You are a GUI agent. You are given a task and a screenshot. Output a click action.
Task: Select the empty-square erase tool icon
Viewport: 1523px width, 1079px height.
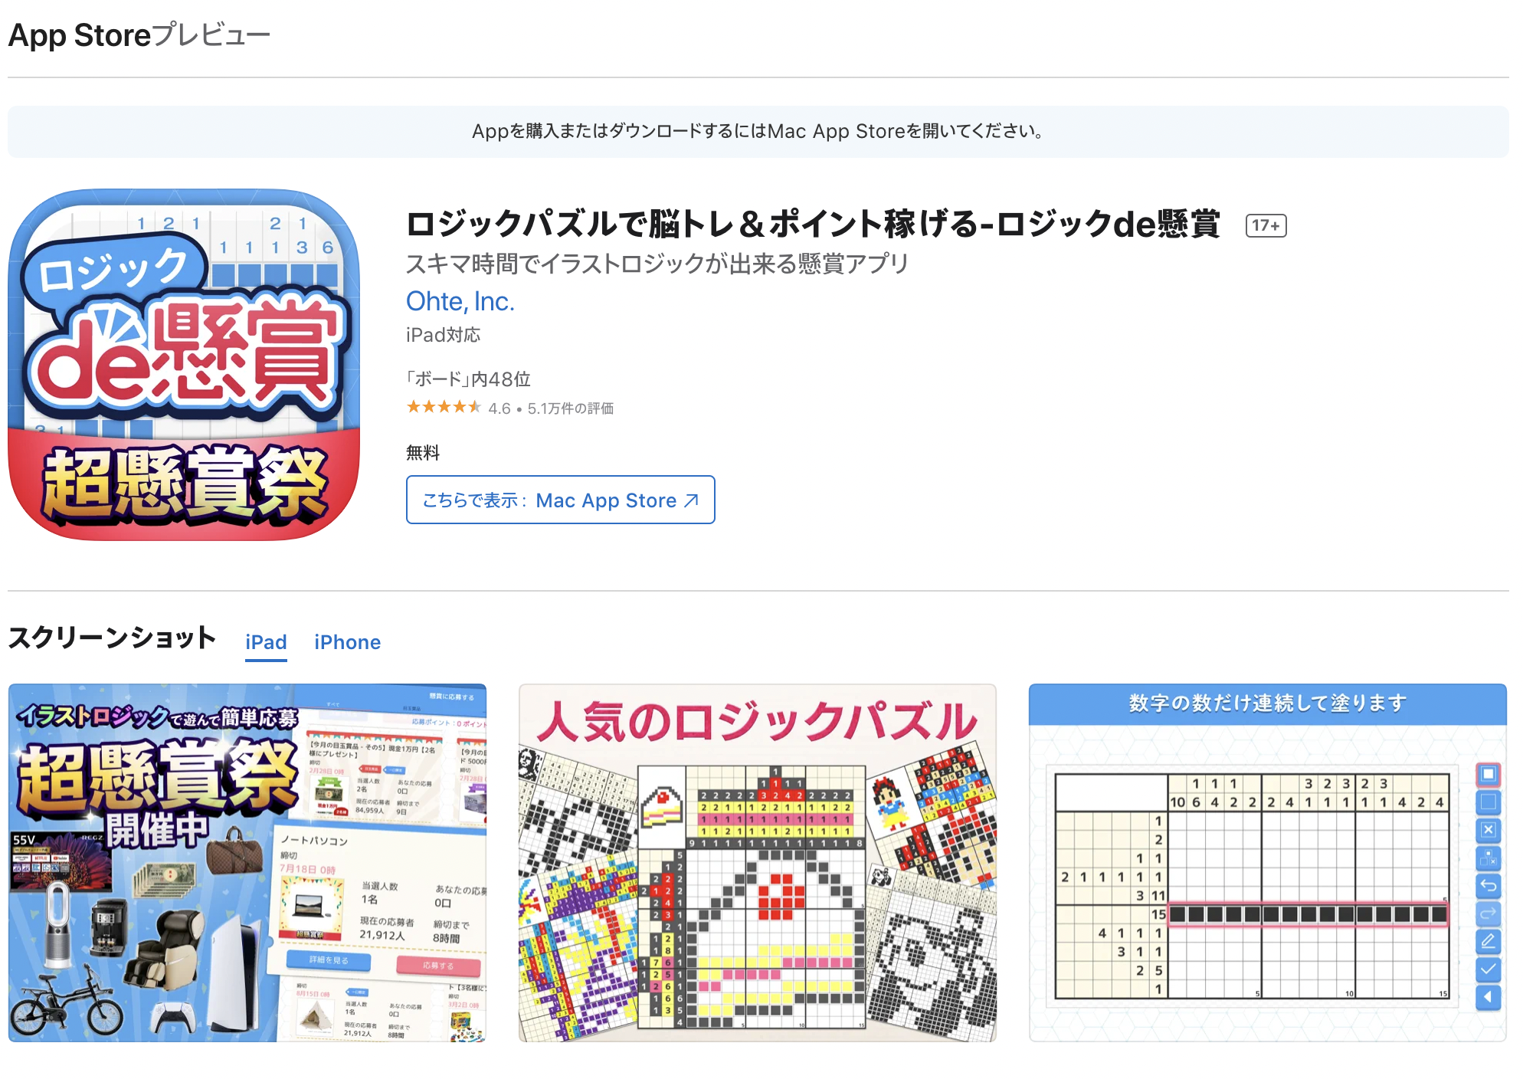point(1488,802)
